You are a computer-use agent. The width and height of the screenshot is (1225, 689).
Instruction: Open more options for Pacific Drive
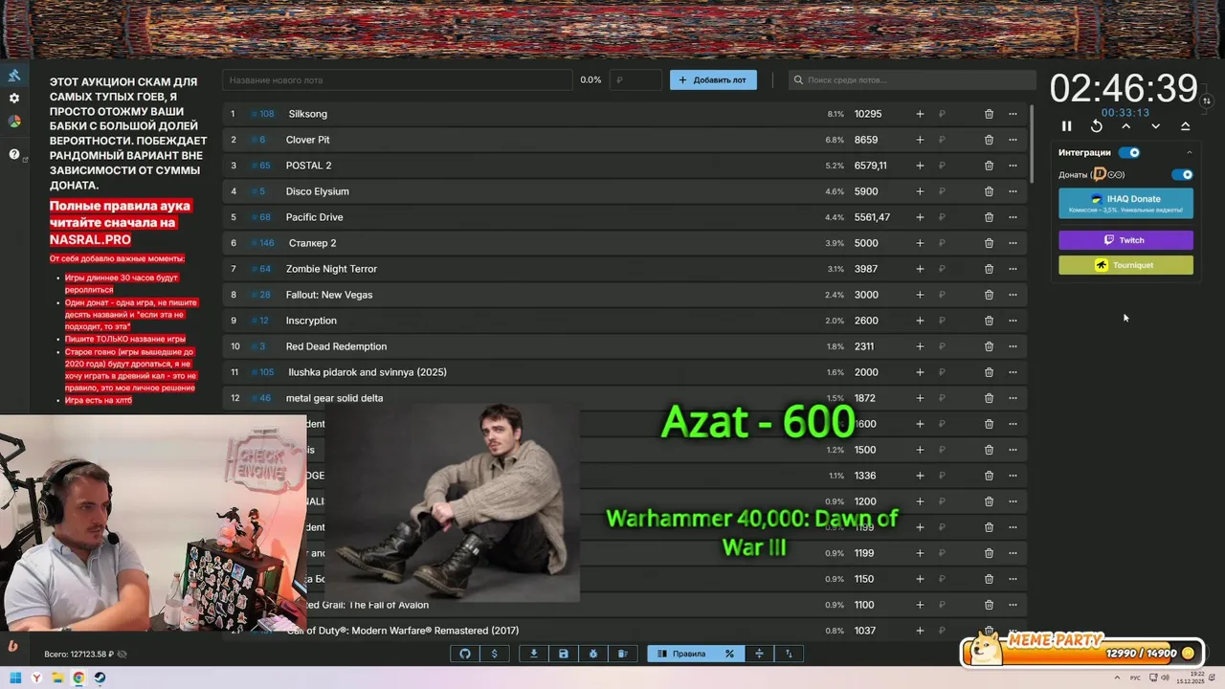pos(1013,217)
